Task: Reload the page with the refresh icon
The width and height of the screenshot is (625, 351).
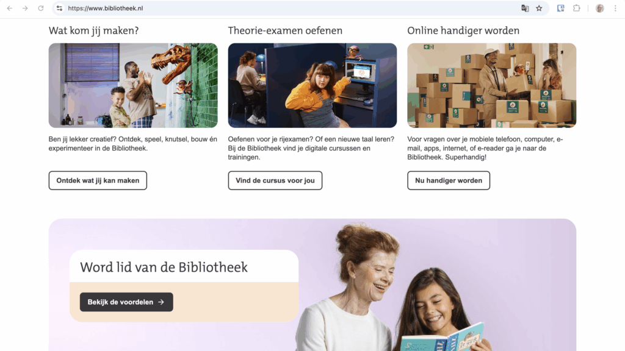Action: (41, 8)
